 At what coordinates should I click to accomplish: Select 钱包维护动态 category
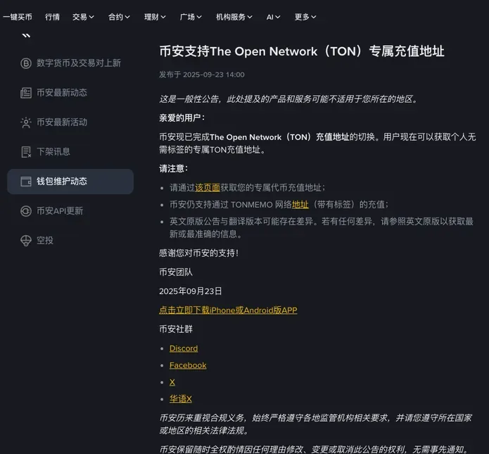(70, 182)
